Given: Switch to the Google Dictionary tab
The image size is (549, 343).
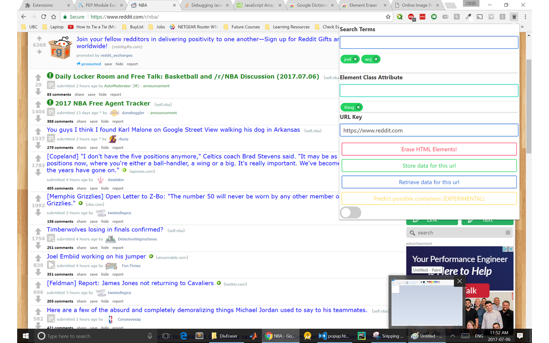Looking at the screenshot, I should click(311, 5).
